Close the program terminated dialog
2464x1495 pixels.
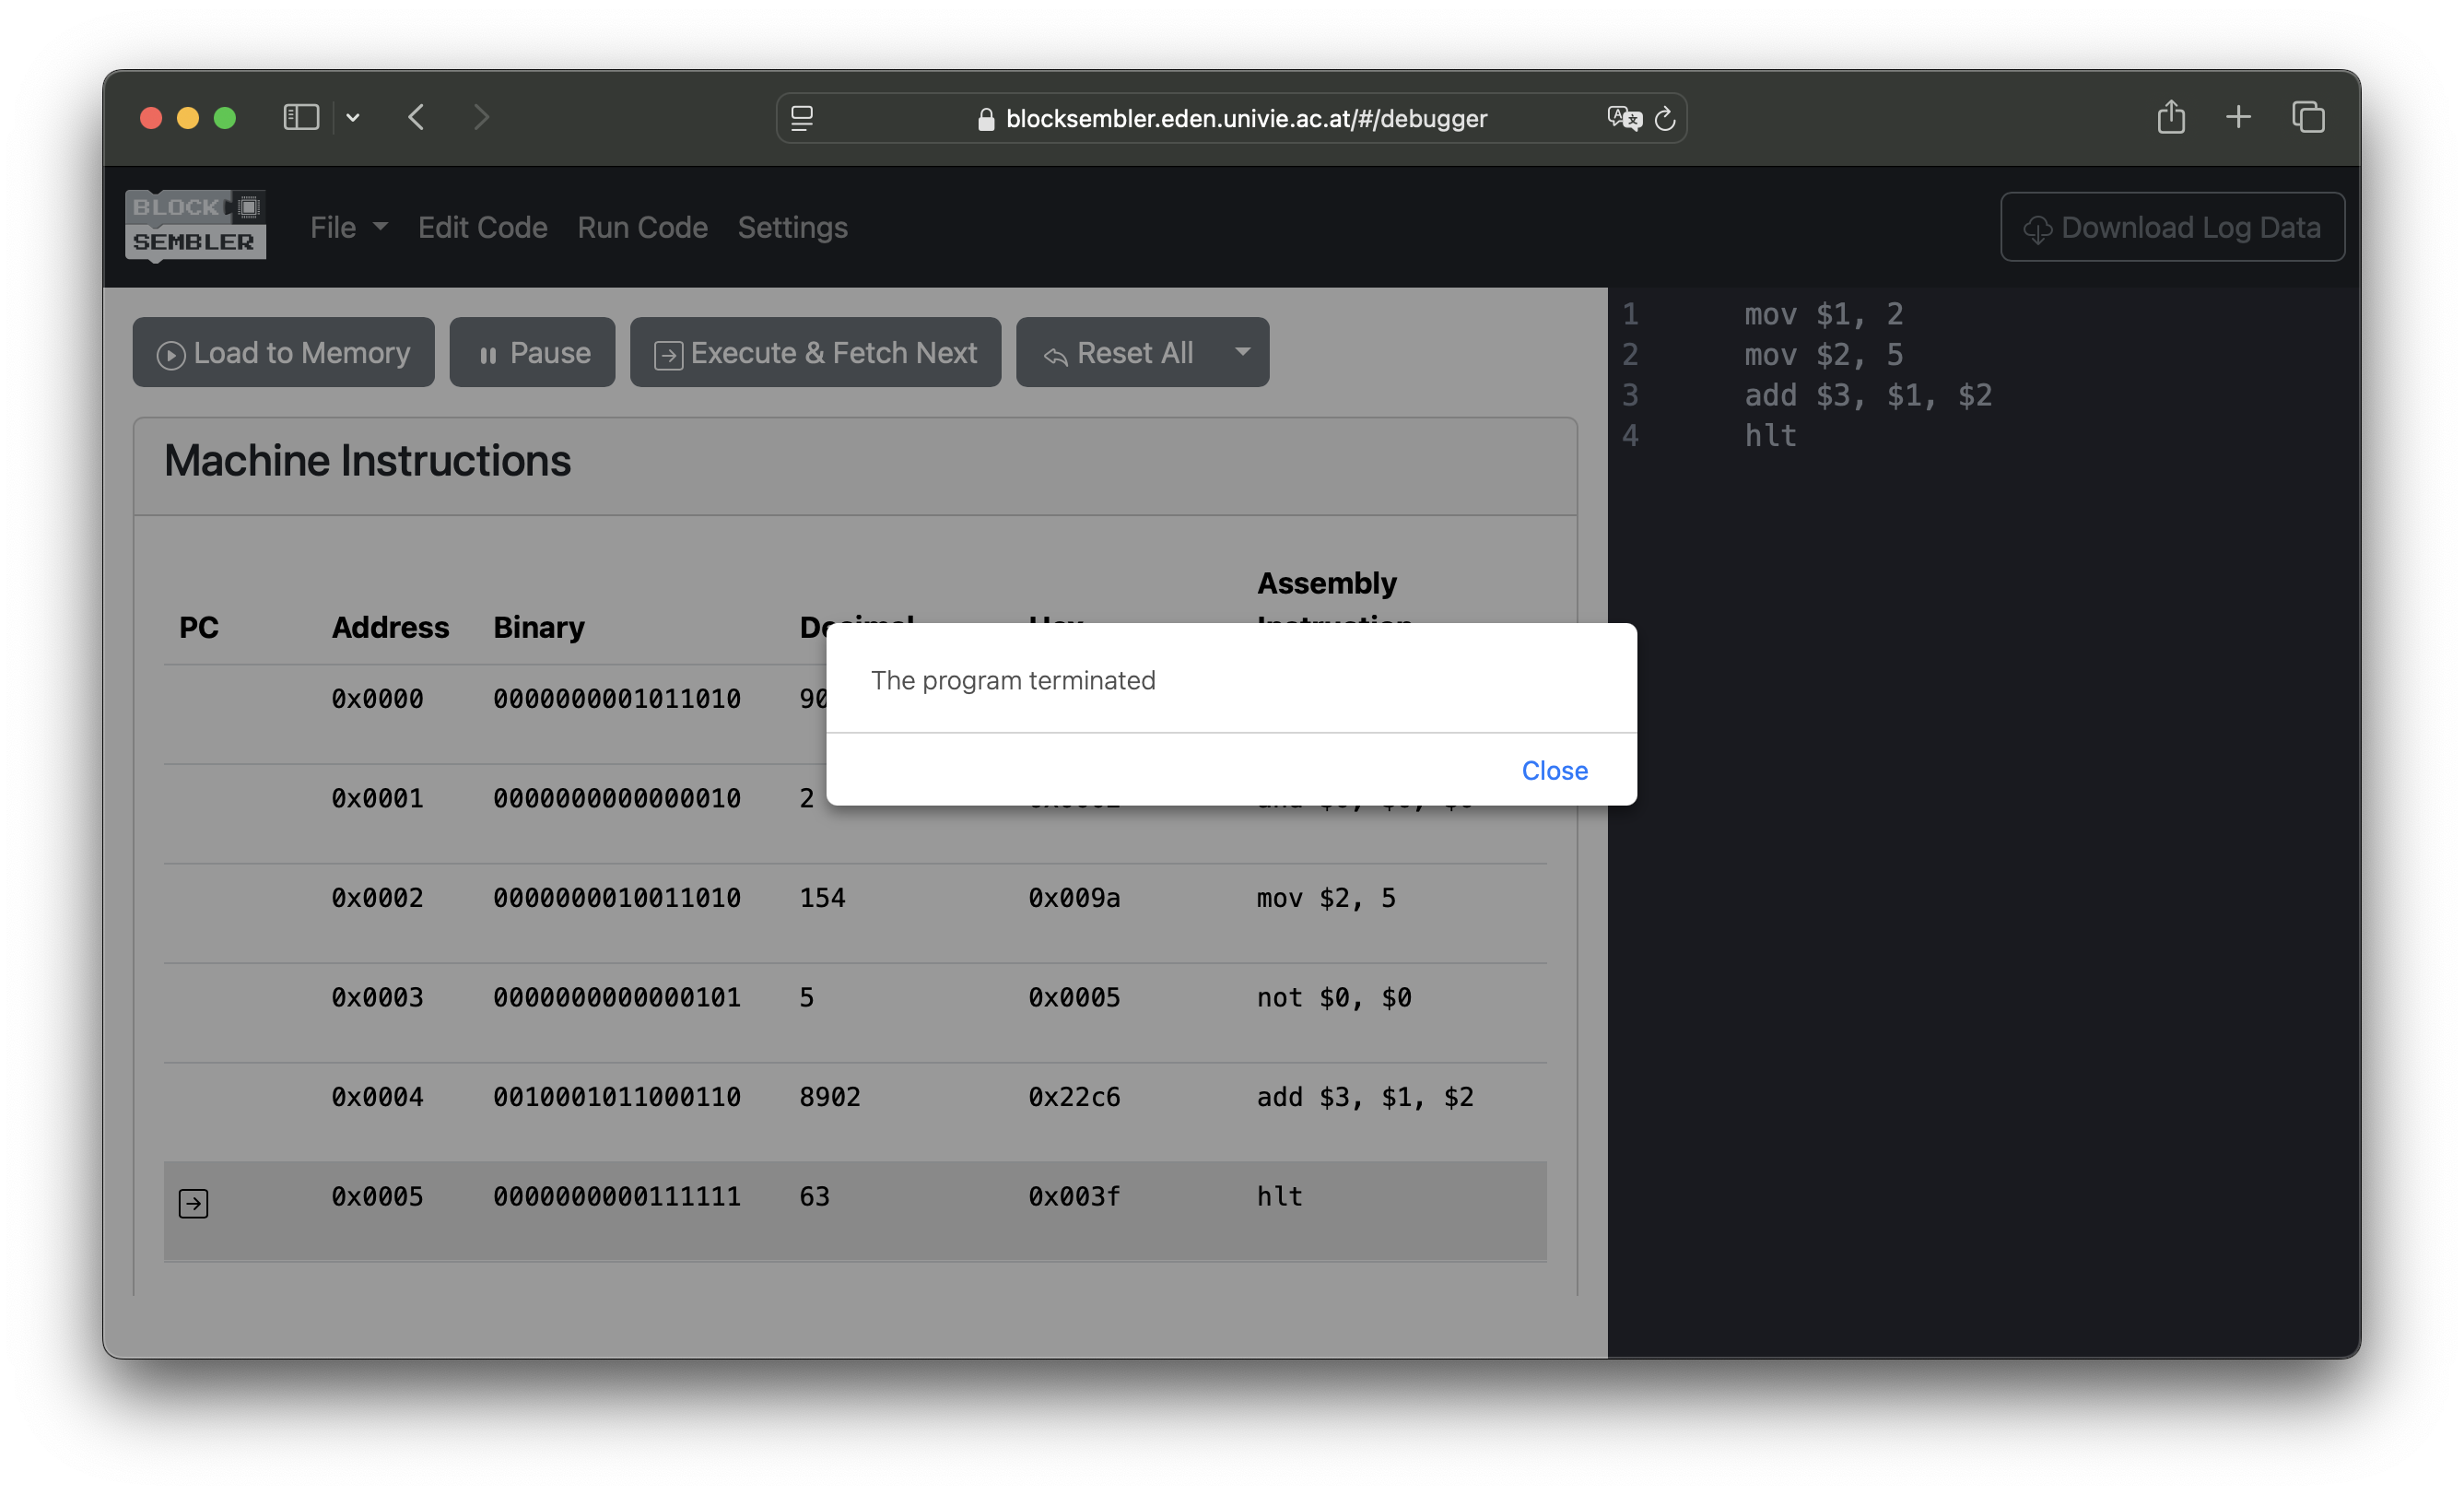[1554, 770]
